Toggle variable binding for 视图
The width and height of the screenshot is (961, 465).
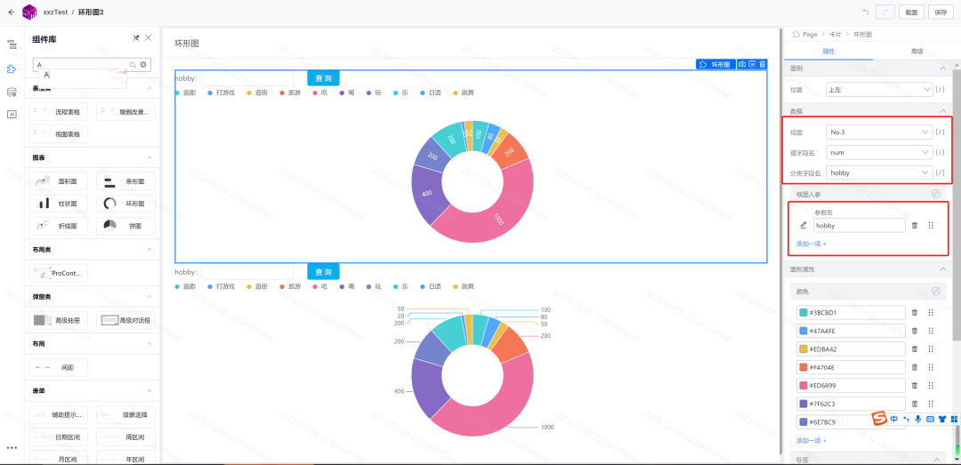(941, 132)
